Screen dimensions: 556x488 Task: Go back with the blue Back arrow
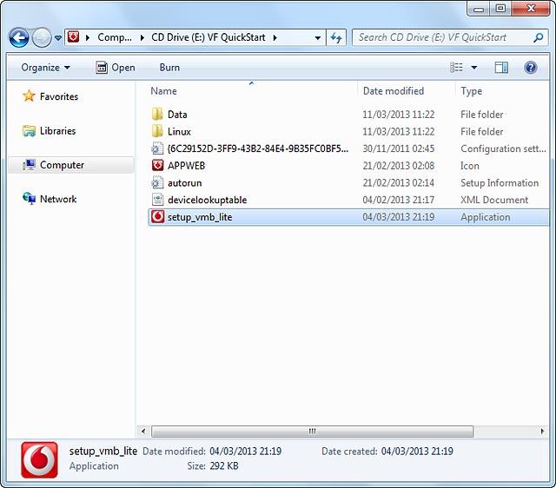pyautogui.click(x=19, y=37)
